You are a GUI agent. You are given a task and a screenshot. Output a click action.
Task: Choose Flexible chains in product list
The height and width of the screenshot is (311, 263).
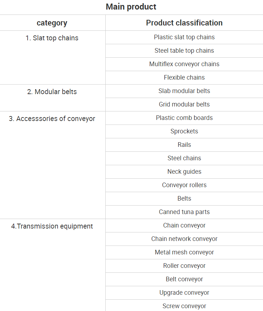coord(184,77)
